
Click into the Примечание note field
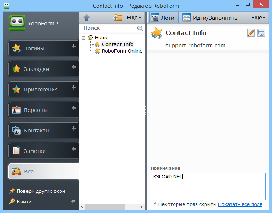tap(208, 186)
